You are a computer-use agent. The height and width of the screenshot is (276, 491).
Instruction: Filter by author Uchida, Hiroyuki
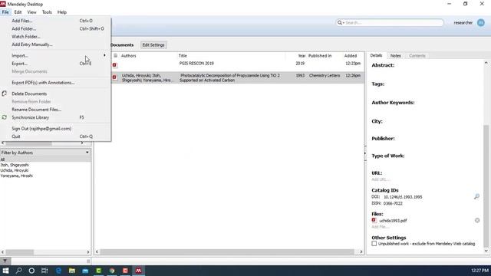click(15, 170)
